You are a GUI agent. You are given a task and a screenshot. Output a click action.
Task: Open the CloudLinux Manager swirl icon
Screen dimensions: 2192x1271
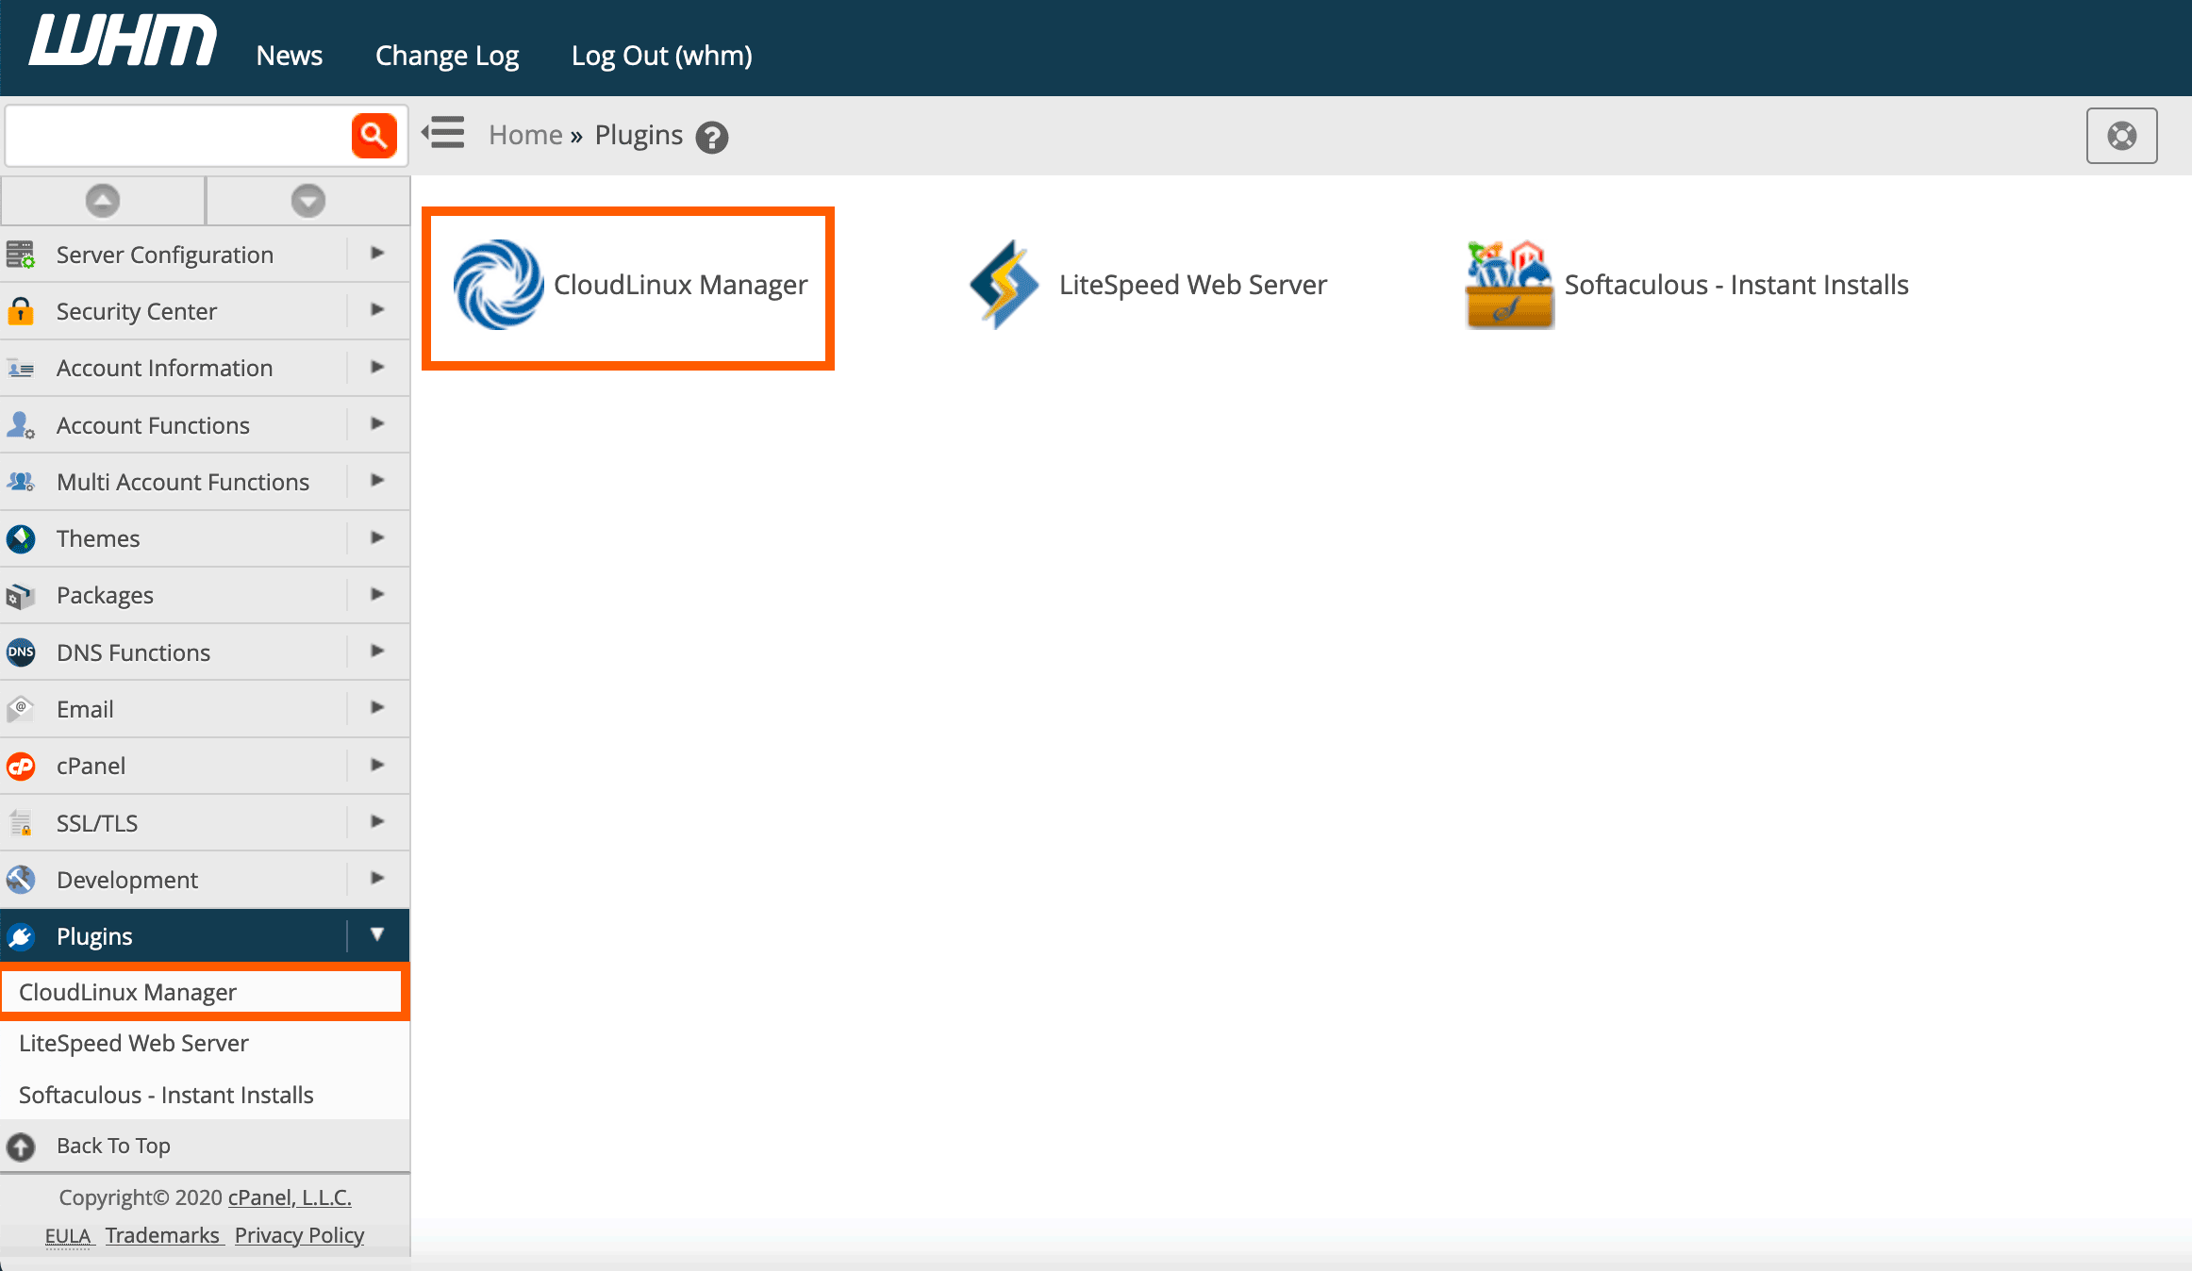pyautogui.click(x=498, y=285)
